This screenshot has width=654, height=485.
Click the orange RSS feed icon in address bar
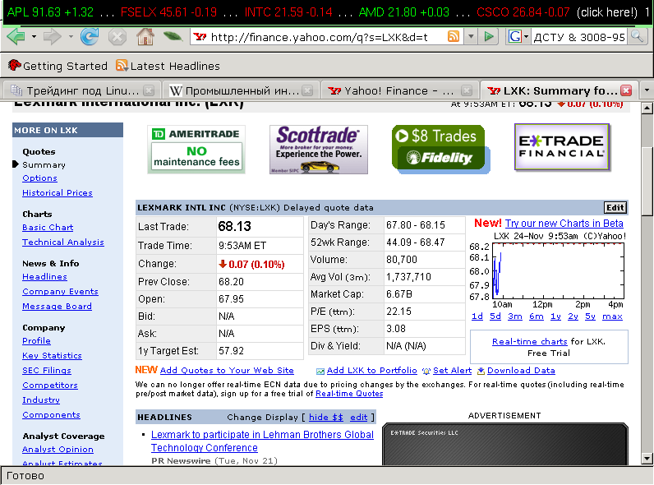tap(453, 37)
